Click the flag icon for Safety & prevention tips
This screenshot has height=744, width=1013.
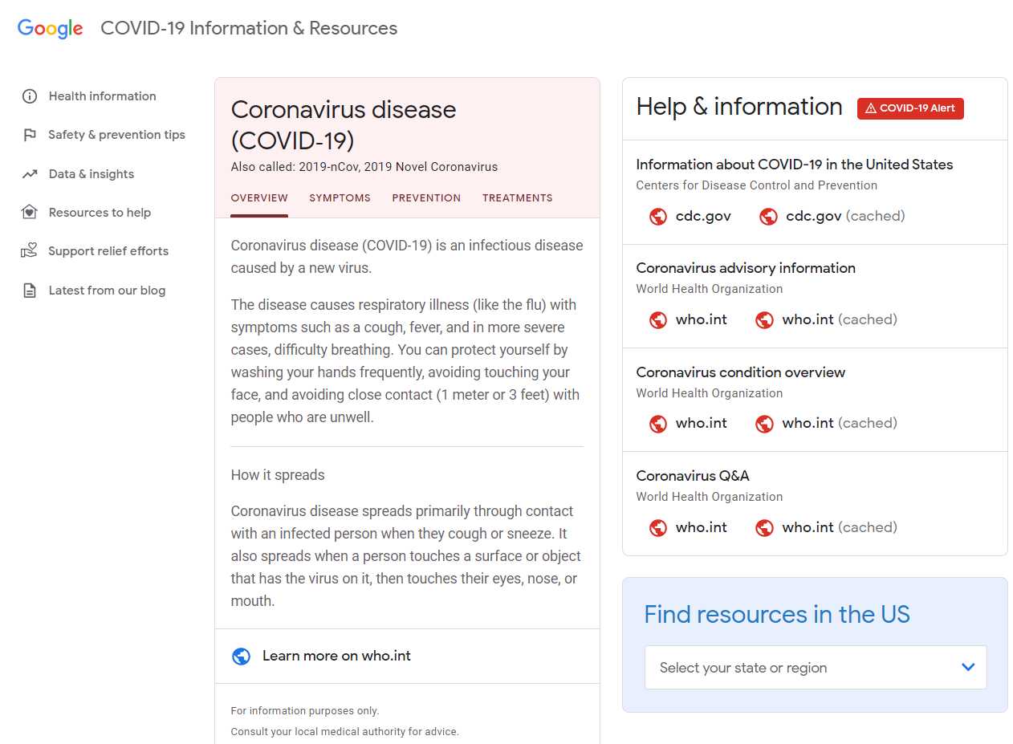coord(30,135)
